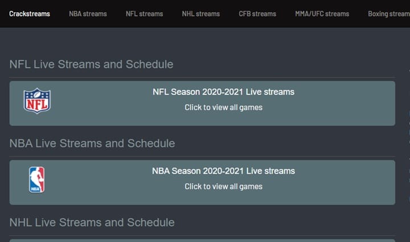Image resolution: width=410 pixels, height=242 pixels.
Task: Click the NBA Live Streams and Schedule heading
Action: (x=92, y=143)
